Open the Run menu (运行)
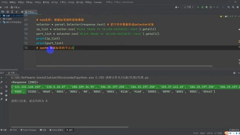The height and width of the screenshot is (135, 240). pos(54,2)
